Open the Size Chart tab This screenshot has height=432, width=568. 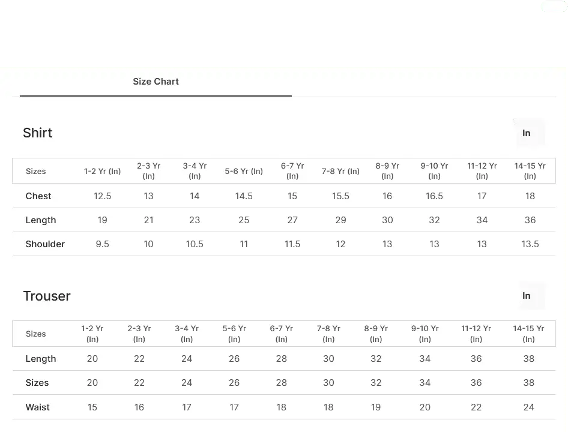coord(156,82)
